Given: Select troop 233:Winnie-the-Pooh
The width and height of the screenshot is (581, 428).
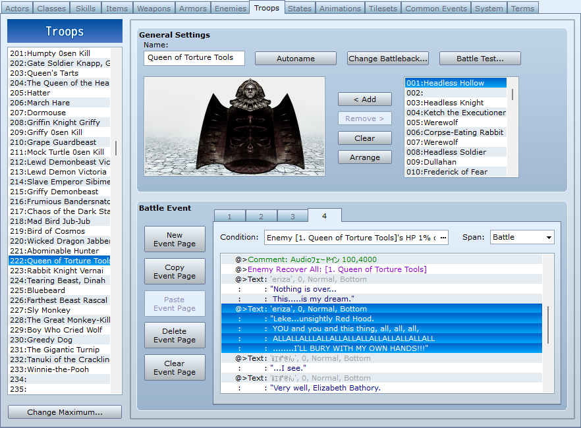Looking at the screenshot, I should (x=59, y=369).
